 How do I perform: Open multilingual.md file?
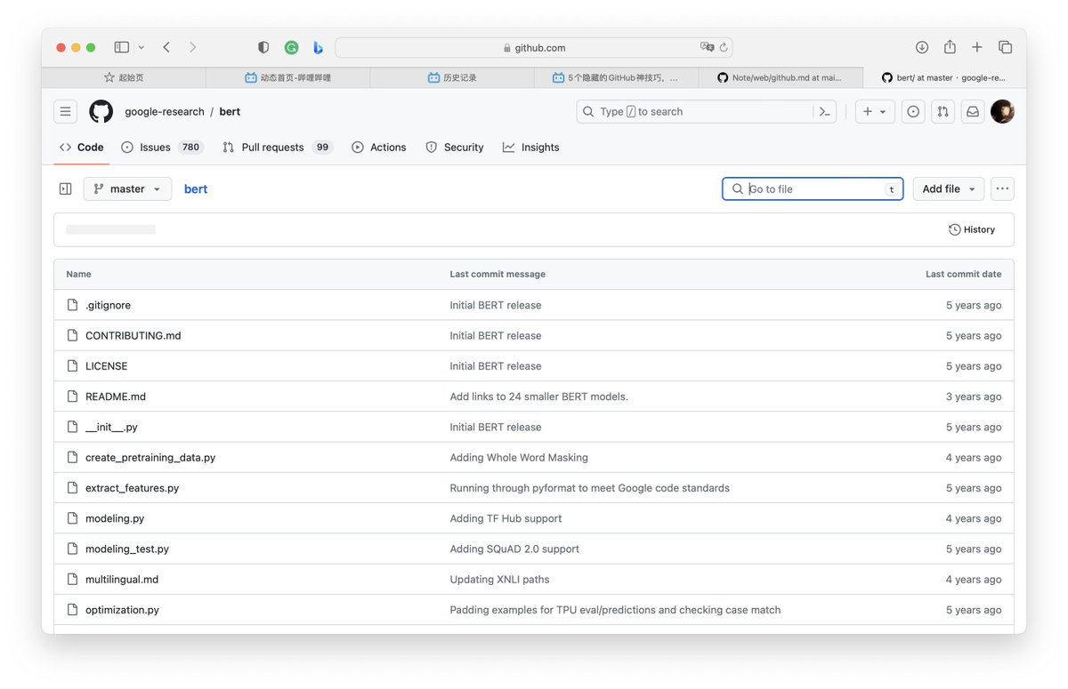point(122,580)
